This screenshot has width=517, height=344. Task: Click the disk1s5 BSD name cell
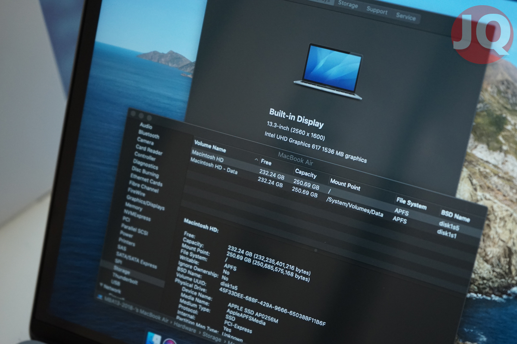coord(449,225)
